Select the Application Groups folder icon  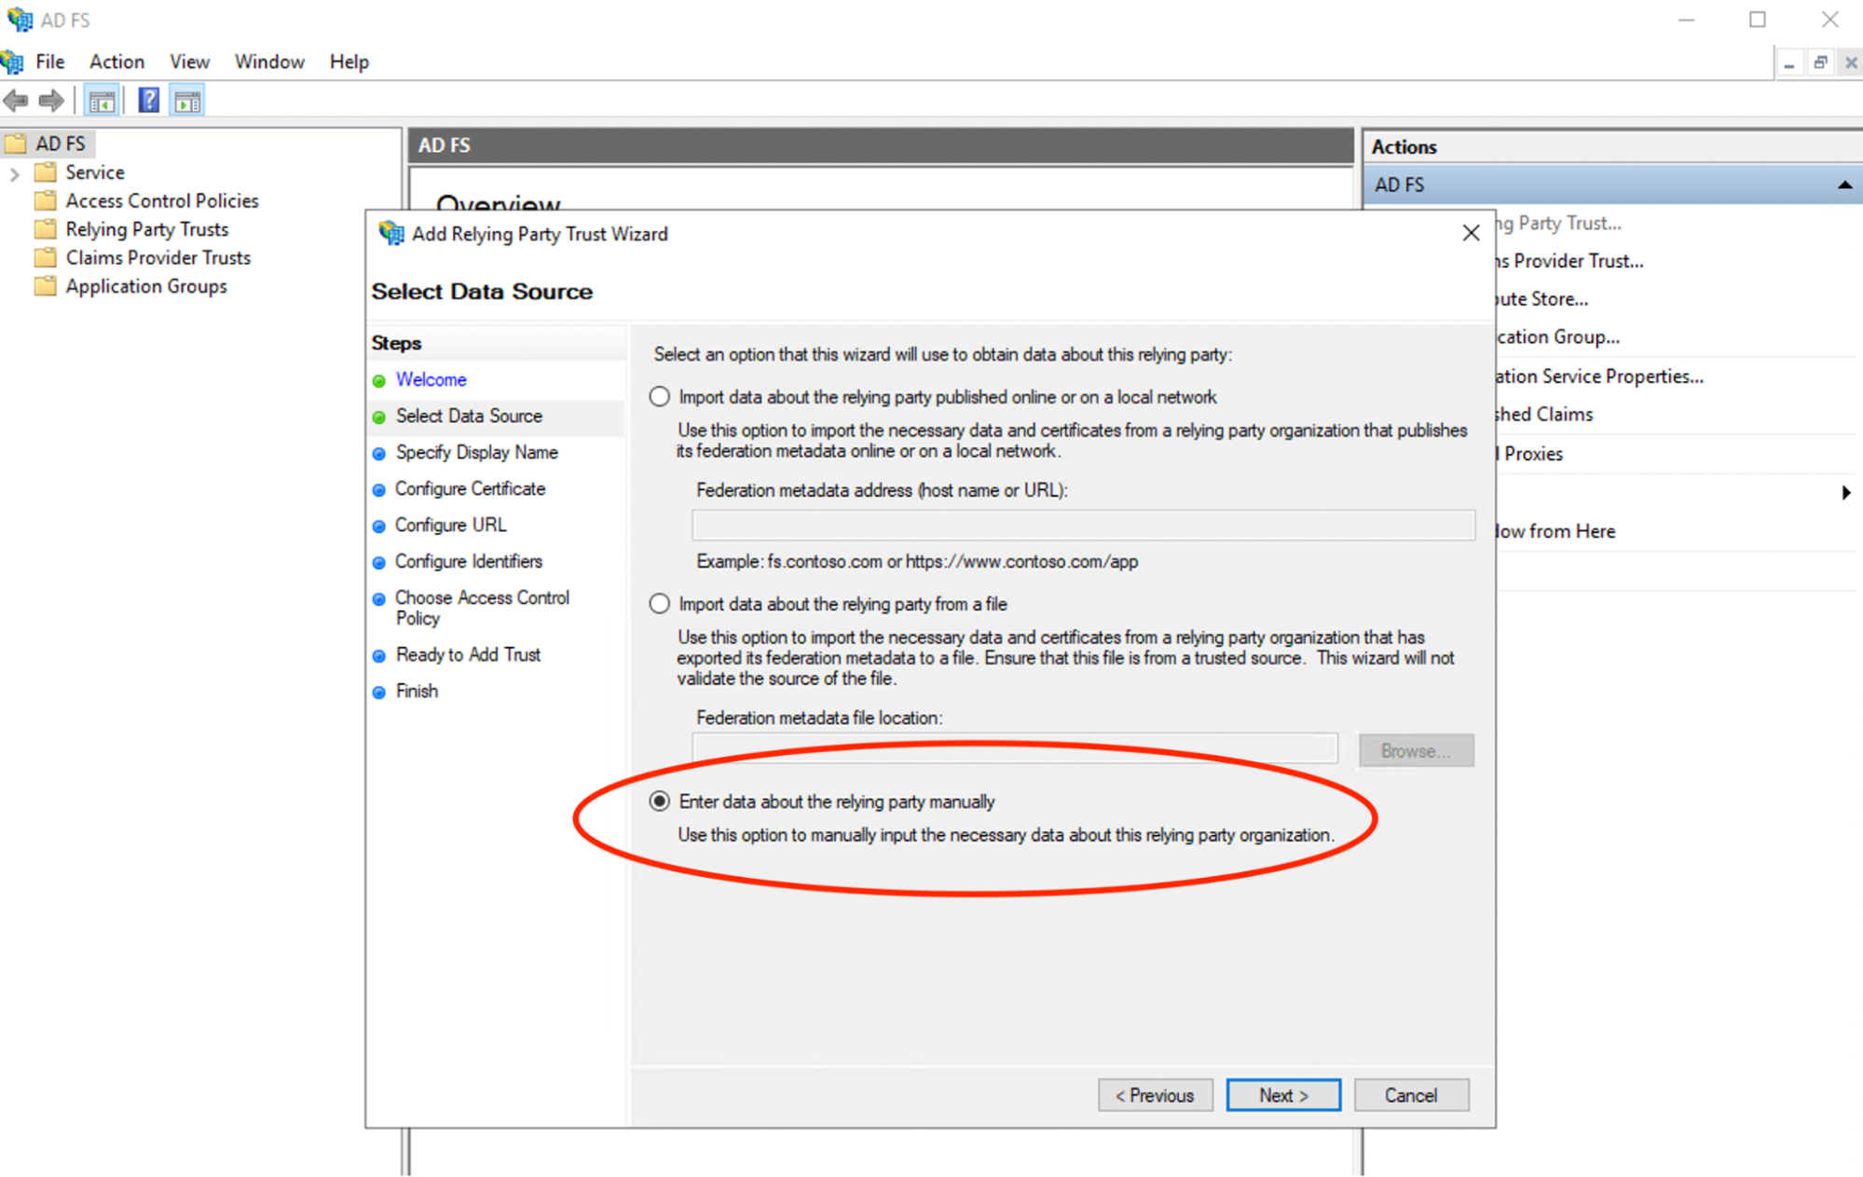coord(45,286)
